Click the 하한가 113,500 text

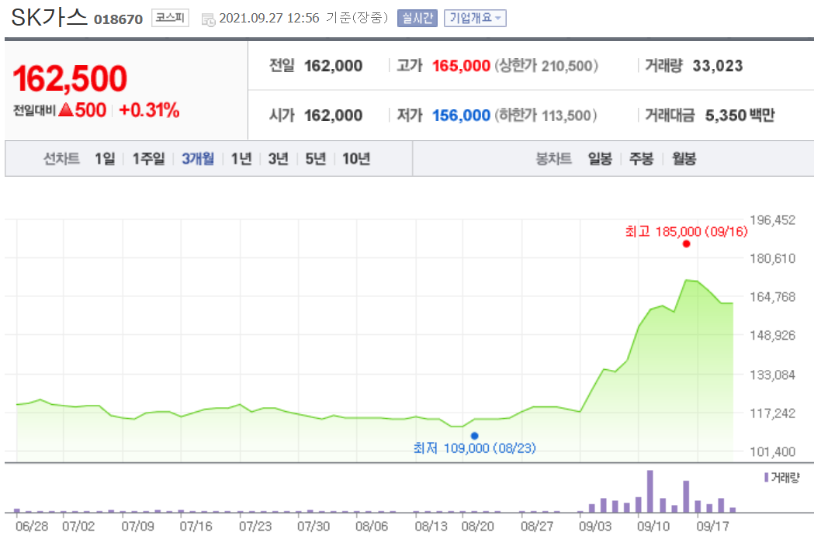pos(546,115)
